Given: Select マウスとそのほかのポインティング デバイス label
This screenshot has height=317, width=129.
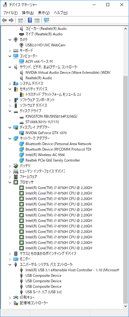Looking at the screenshot, I should pos(48,254).
